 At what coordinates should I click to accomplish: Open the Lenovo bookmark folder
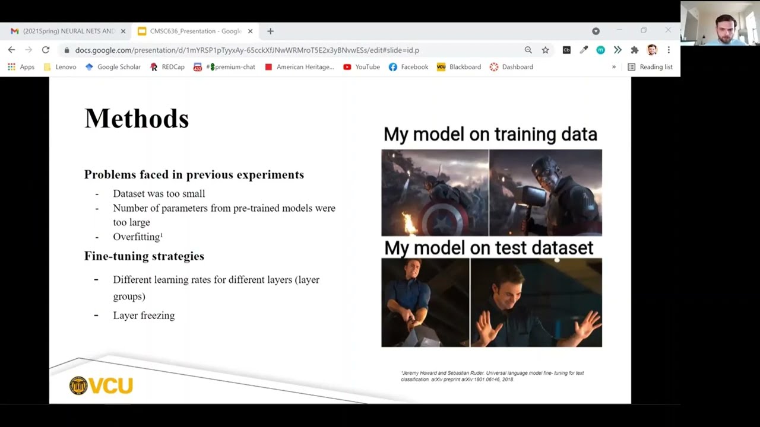[x=60, y=67]
